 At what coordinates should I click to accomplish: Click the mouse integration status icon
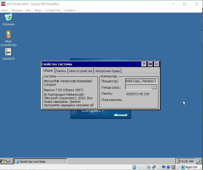[x=178, y=167]
